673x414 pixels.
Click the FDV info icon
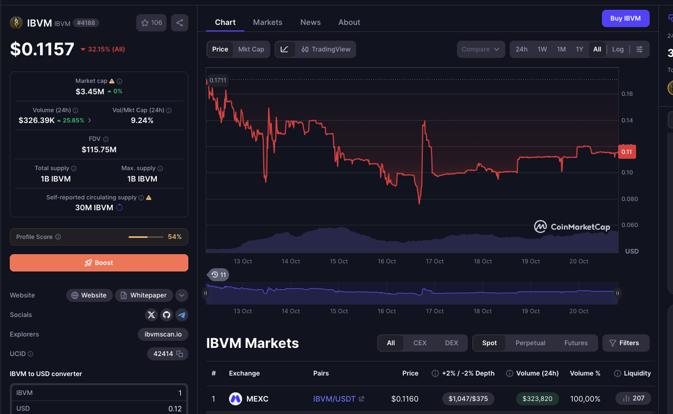(106, 139)
